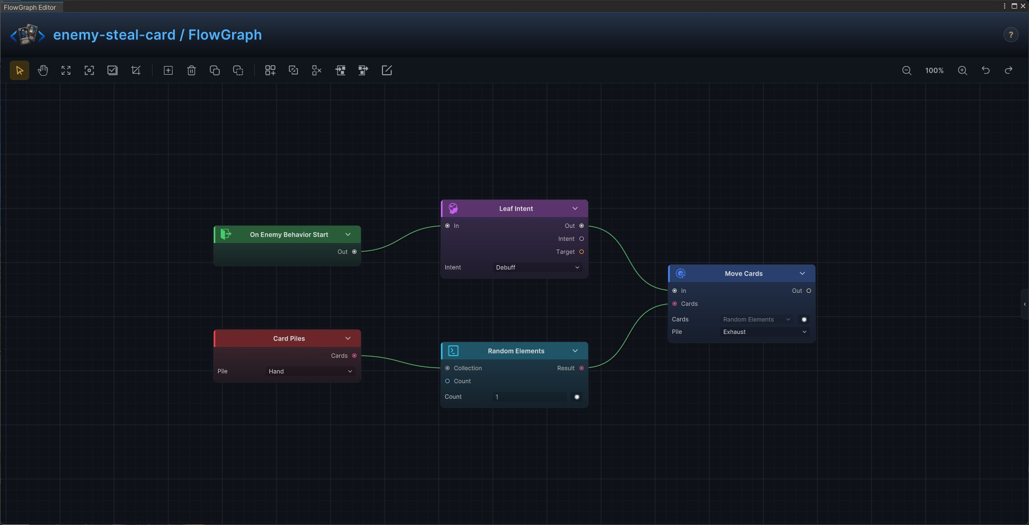Click the Collection input port of Random Elements
Screen dimensions: 1029x525
[x=447, y=368]
